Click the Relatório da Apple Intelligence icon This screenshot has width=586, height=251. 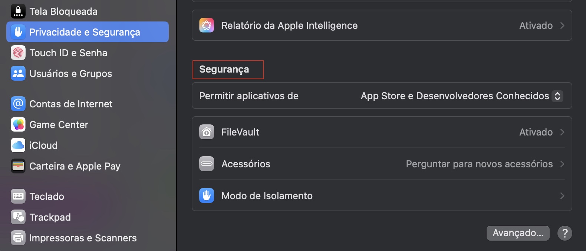click(207, 25)
